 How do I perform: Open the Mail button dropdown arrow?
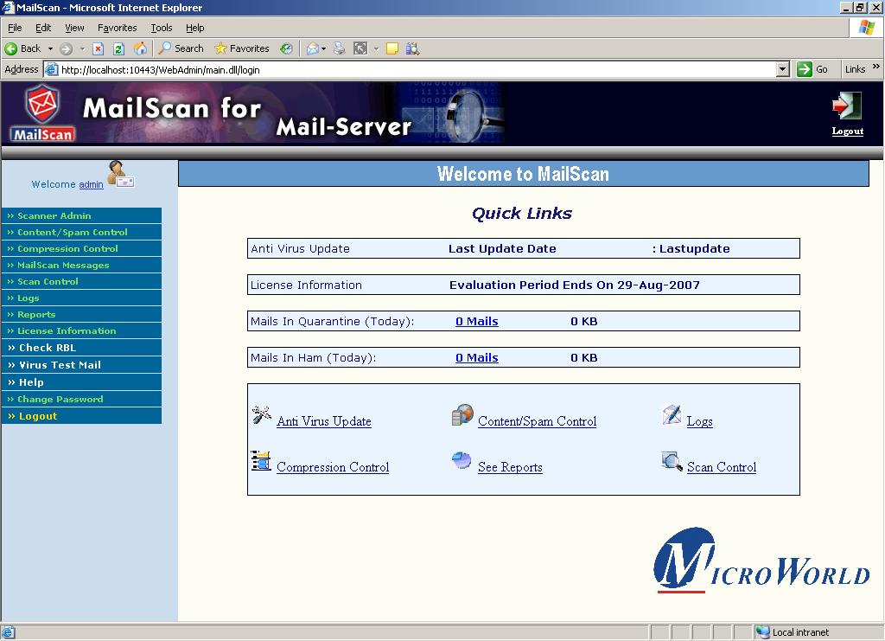coord(323,48)
